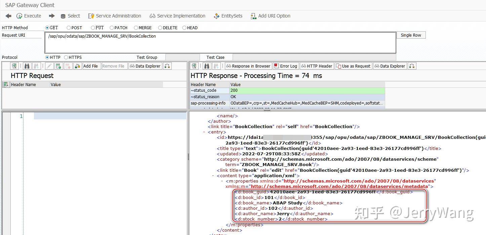Click the Add File button

point(91,66)
